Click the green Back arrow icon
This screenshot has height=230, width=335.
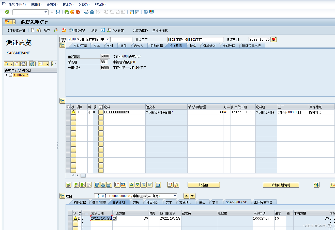click(x=67, y=12)
